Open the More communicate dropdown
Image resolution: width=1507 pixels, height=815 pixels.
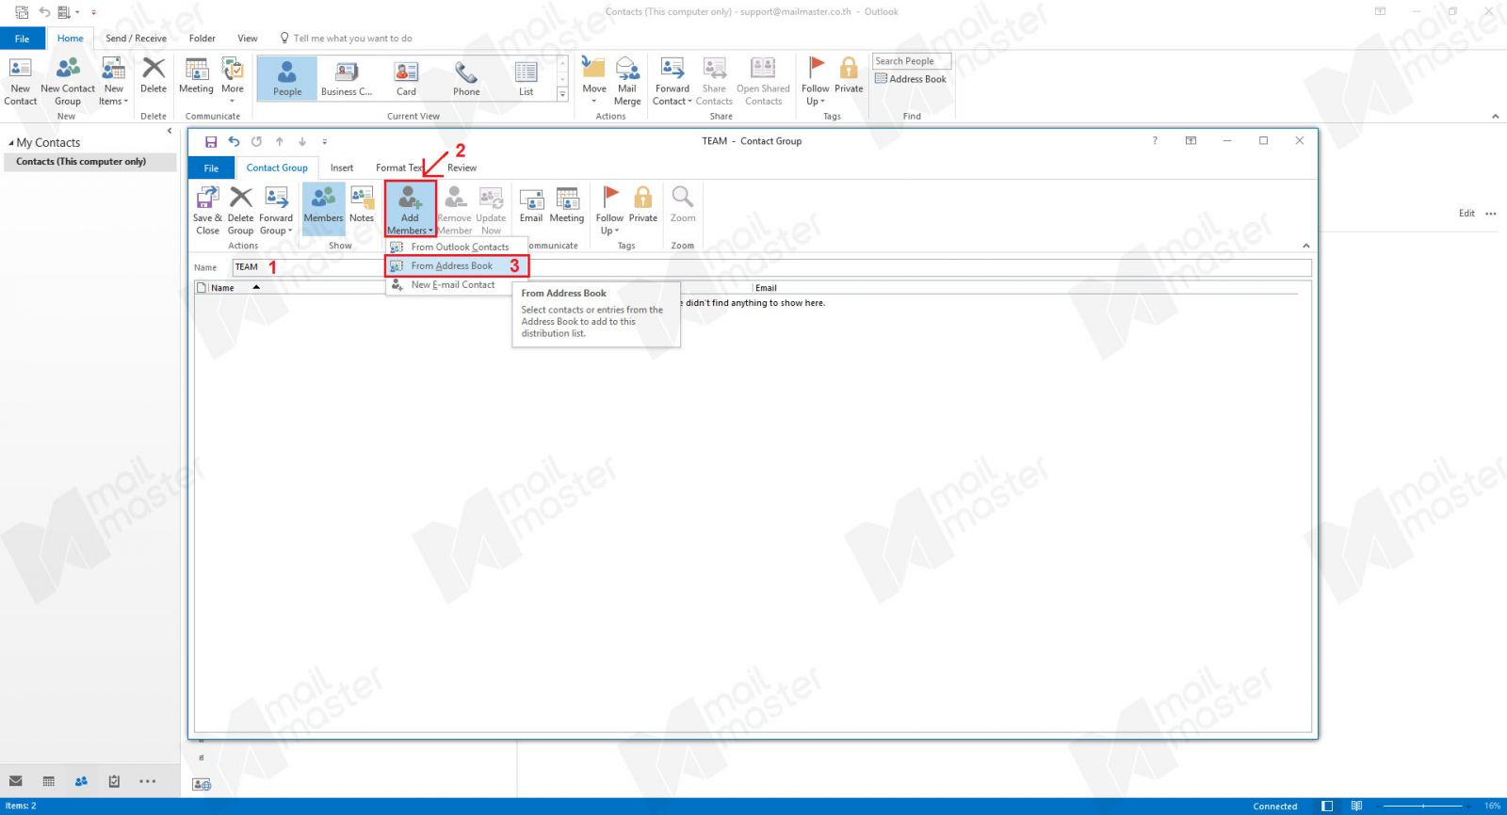click(232, 81)
